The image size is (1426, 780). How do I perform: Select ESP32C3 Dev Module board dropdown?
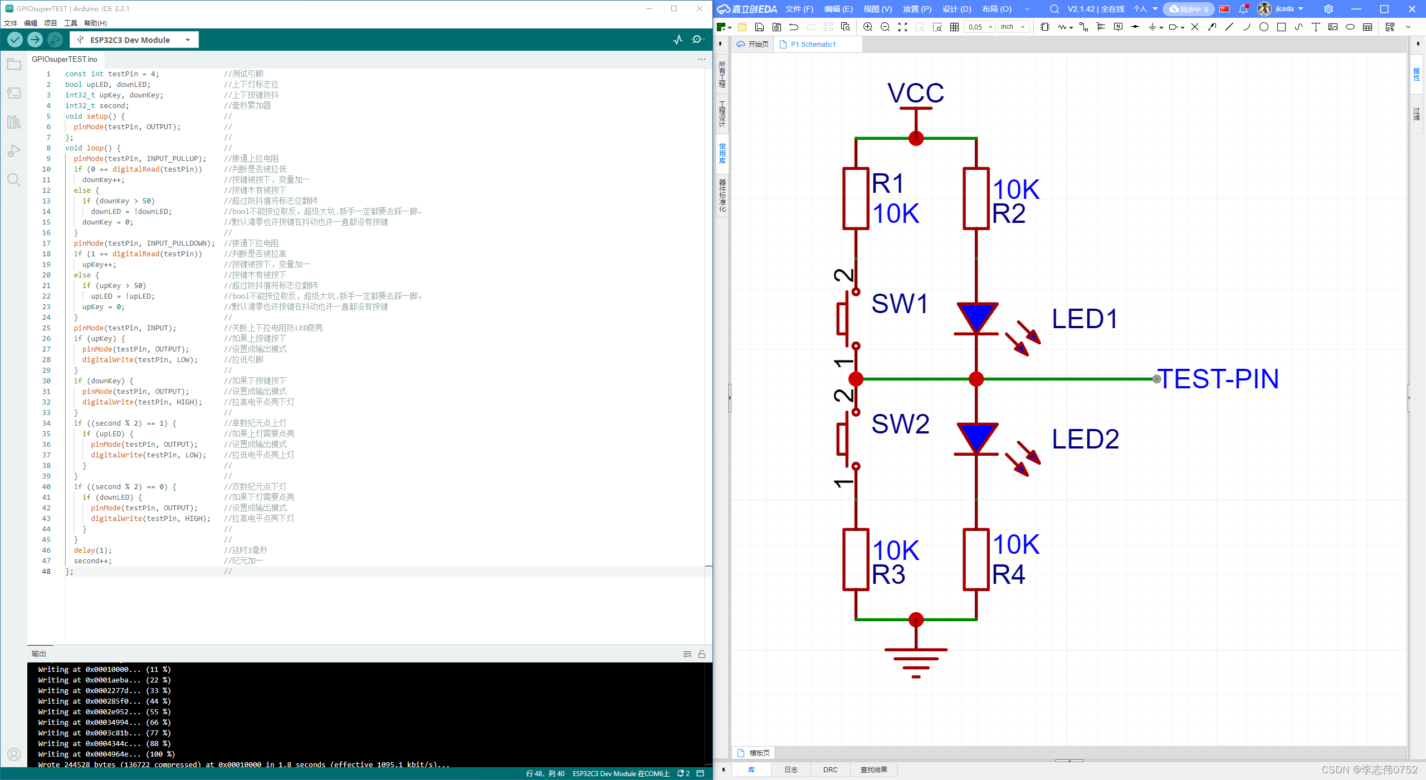pyautogui.click(x=134, y=40)
